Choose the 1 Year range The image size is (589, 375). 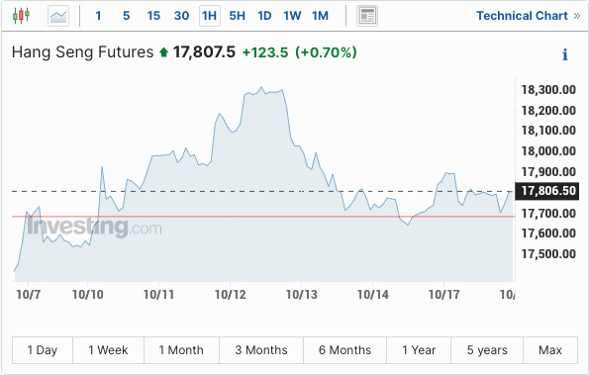point(419,350)
